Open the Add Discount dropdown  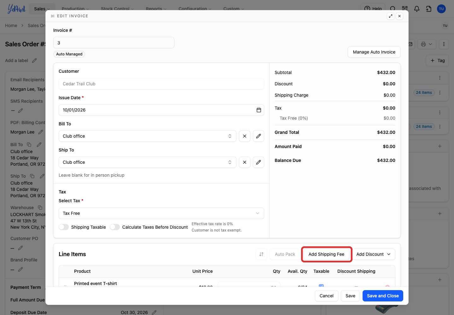[x=373, y=254]
